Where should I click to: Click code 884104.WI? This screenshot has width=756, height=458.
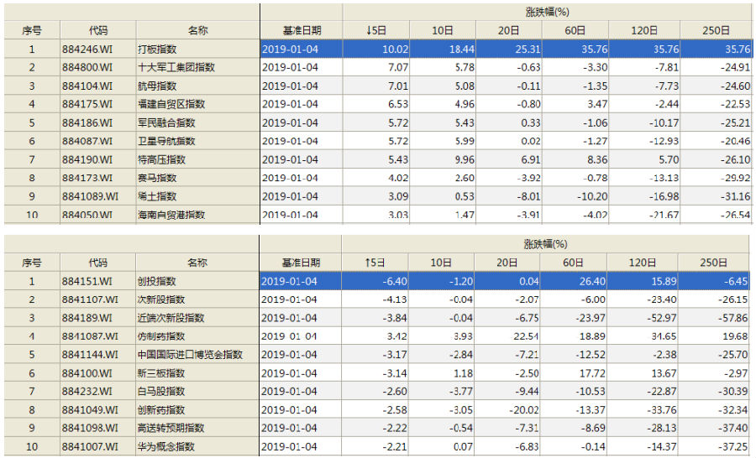pos(87,86)
